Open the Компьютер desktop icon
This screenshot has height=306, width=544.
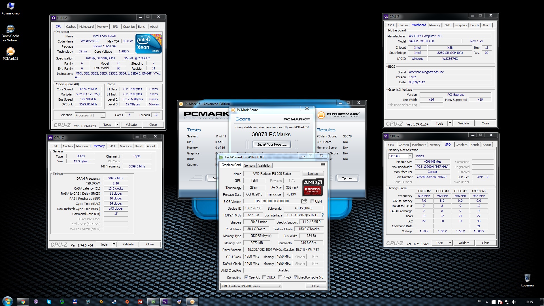pyautogui.click(x=10, y=8)
